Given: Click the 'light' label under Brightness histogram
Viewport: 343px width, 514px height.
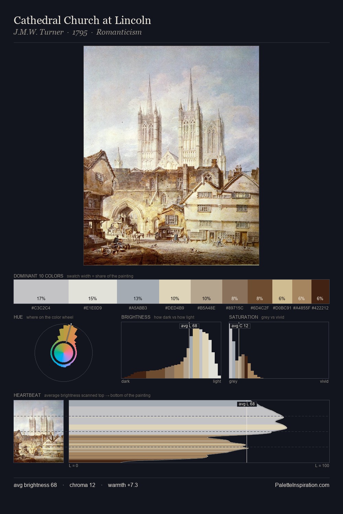Looking at the screenshot, I should [x=217, y=381].
